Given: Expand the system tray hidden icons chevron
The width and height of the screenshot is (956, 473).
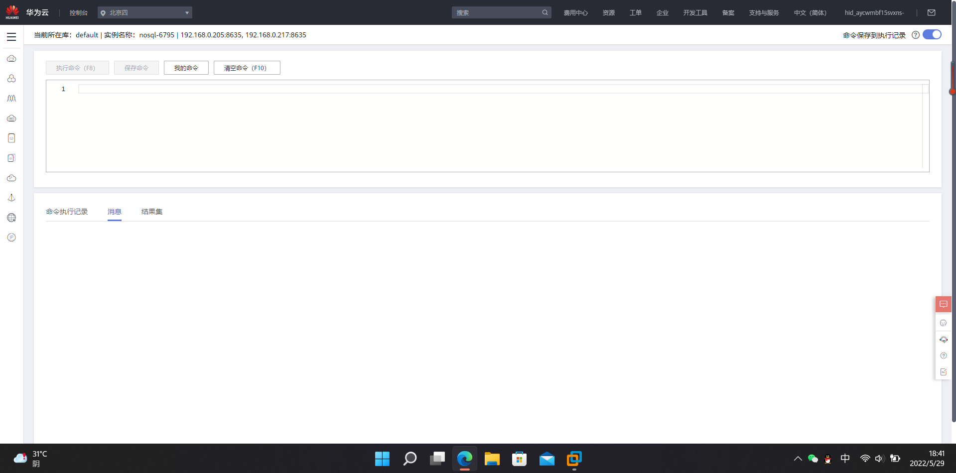Looking at the screenshot, I should [798, 459].
